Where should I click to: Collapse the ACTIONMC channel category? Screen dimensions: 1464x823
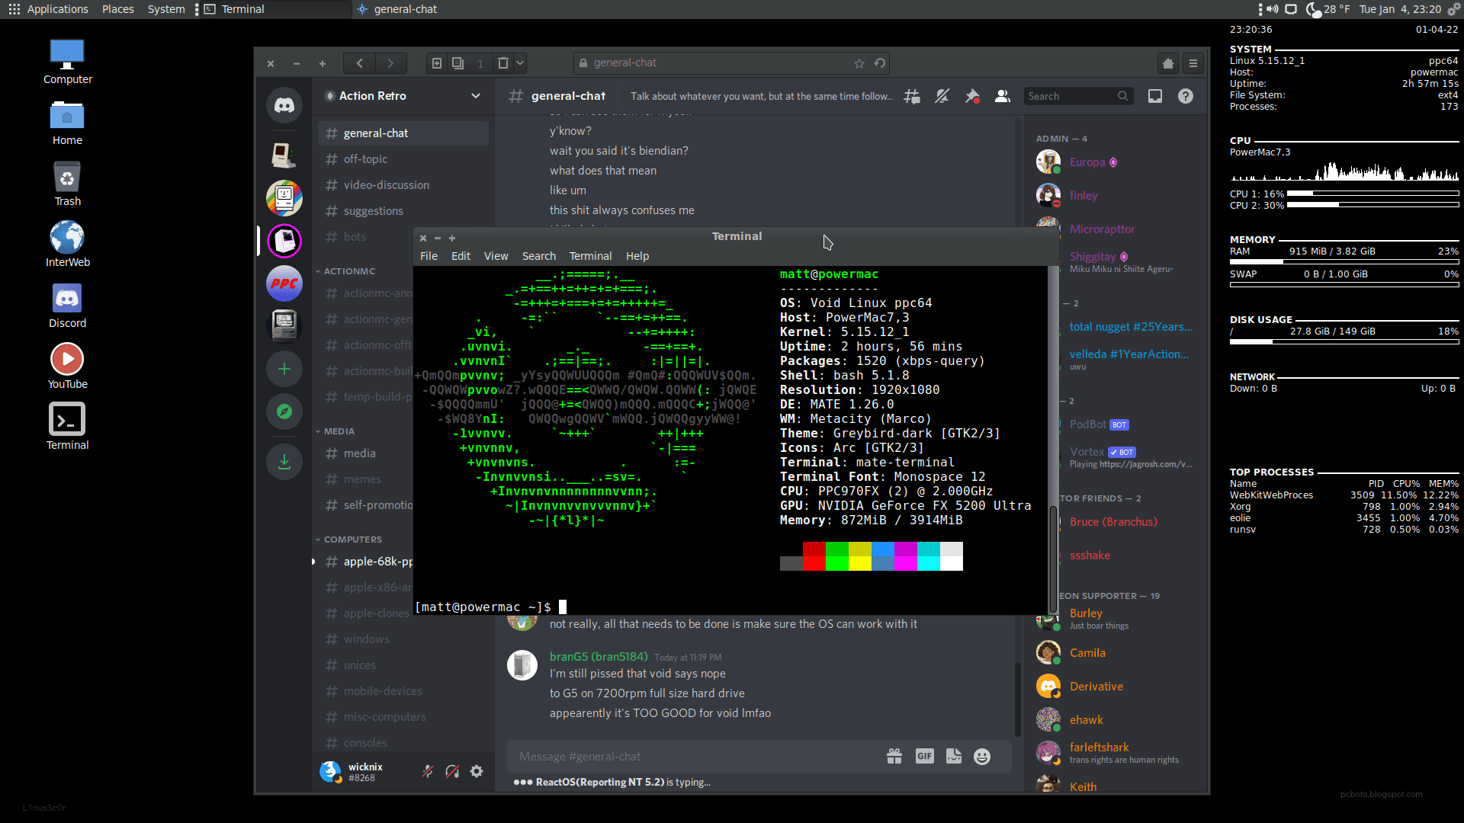[348, 271]
